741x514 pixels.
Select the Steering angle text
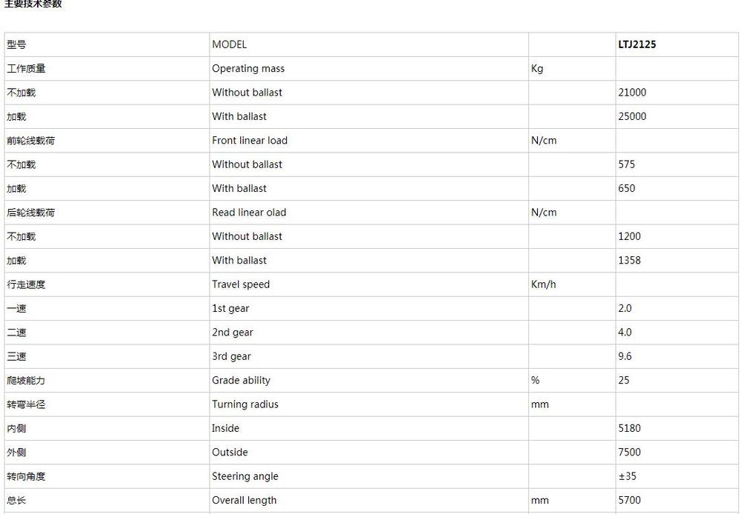pyautogui.click(x=245, y=476)
